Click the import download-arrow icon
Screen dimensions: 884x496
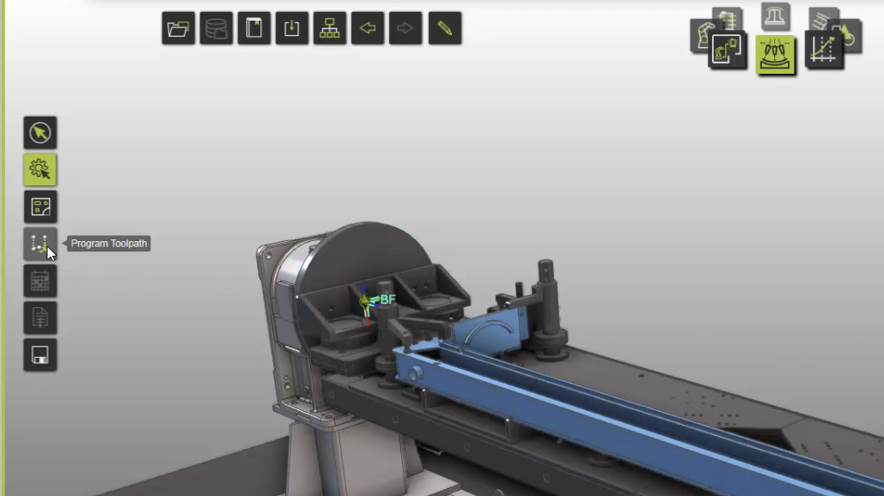coord(292,28)
